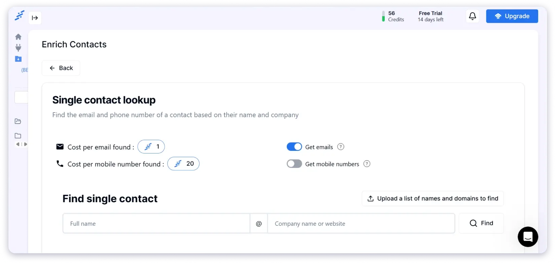555x263 pixels.
Task: Click Upload a list of names and domains
Action: click(x=432, y=199)
